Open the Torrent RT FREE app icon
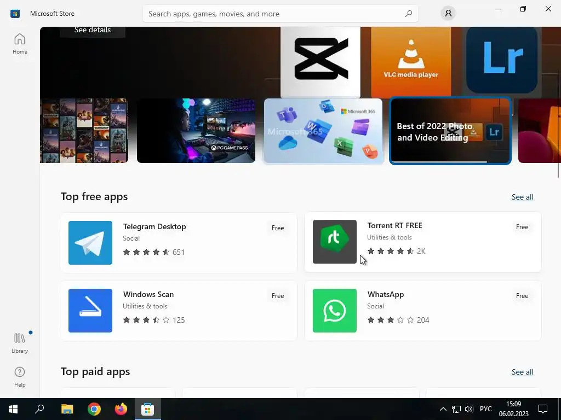561x420 pixels. (335, 242)
